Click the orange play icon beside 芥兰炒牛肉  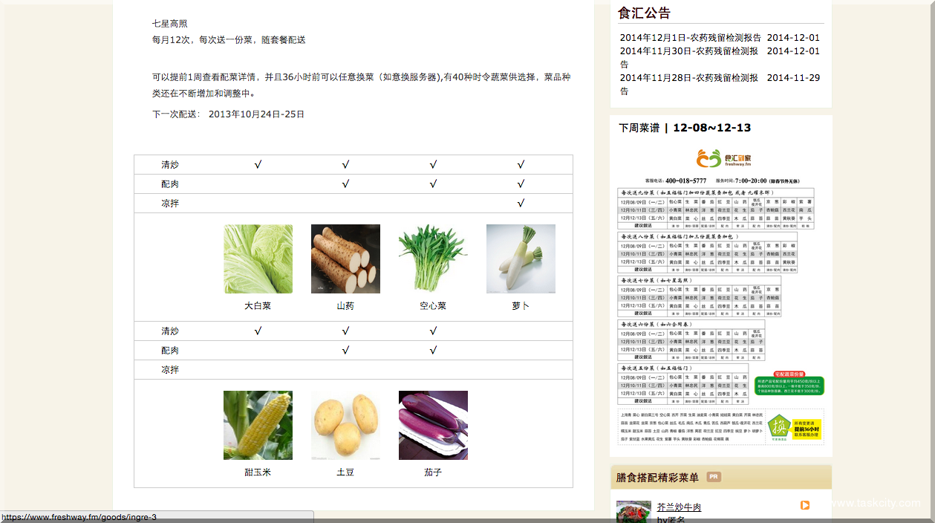click(806, 506)
